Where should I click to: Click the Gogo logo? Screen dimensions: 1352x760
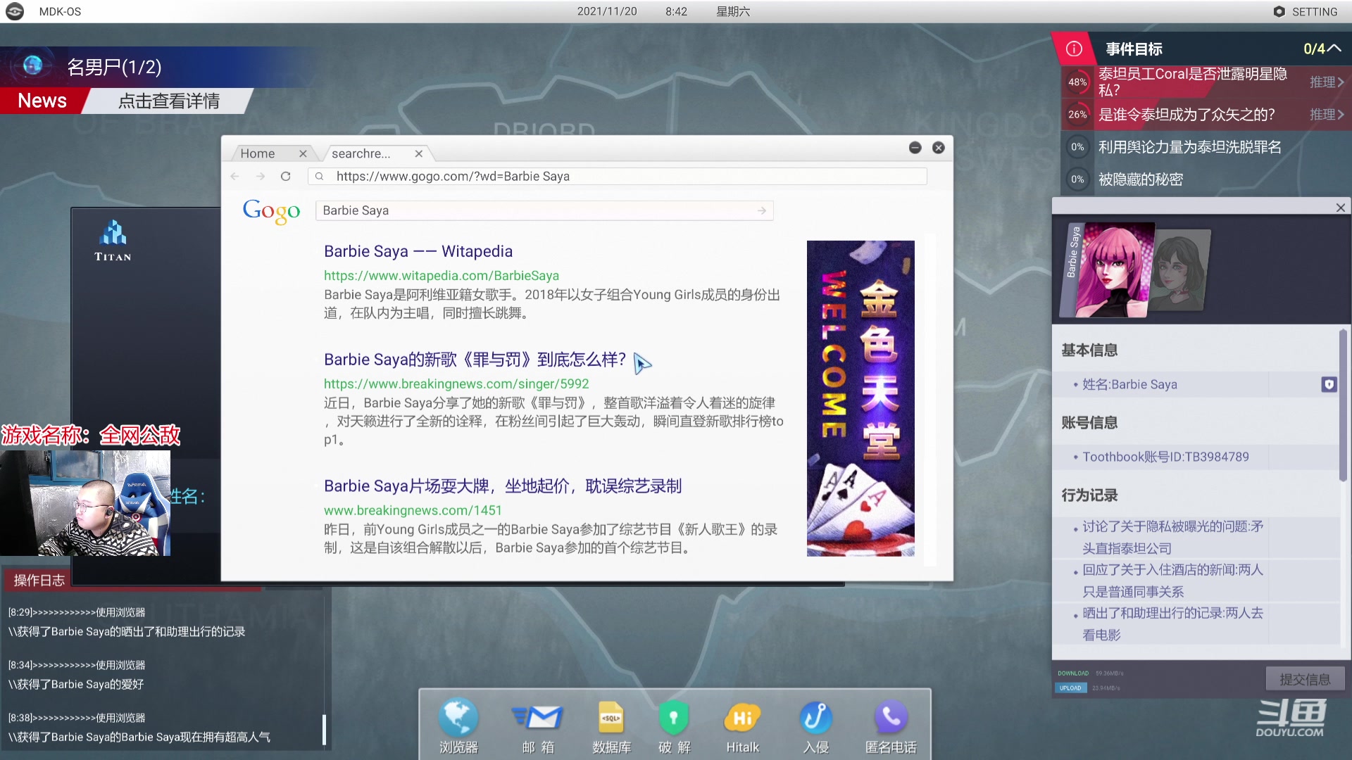pos(271,210)
